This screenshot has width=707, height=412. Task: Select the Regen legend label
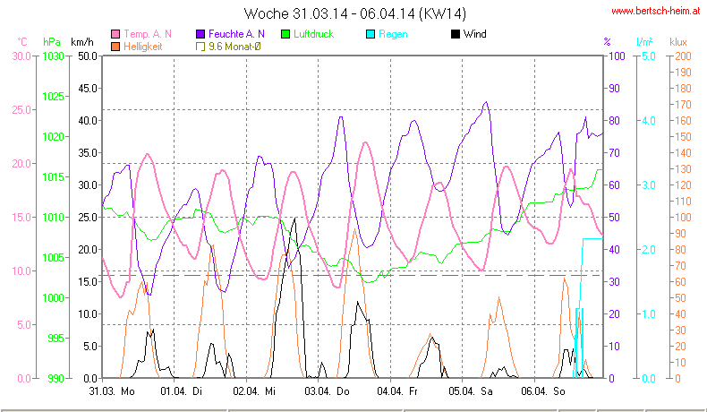coord(393,34)
